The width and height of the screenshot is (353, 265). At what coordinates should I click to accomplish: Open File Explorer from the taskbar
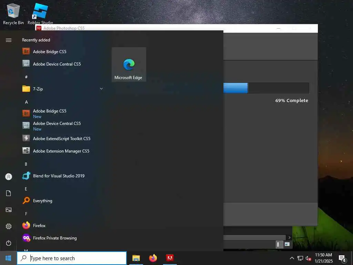136,258
